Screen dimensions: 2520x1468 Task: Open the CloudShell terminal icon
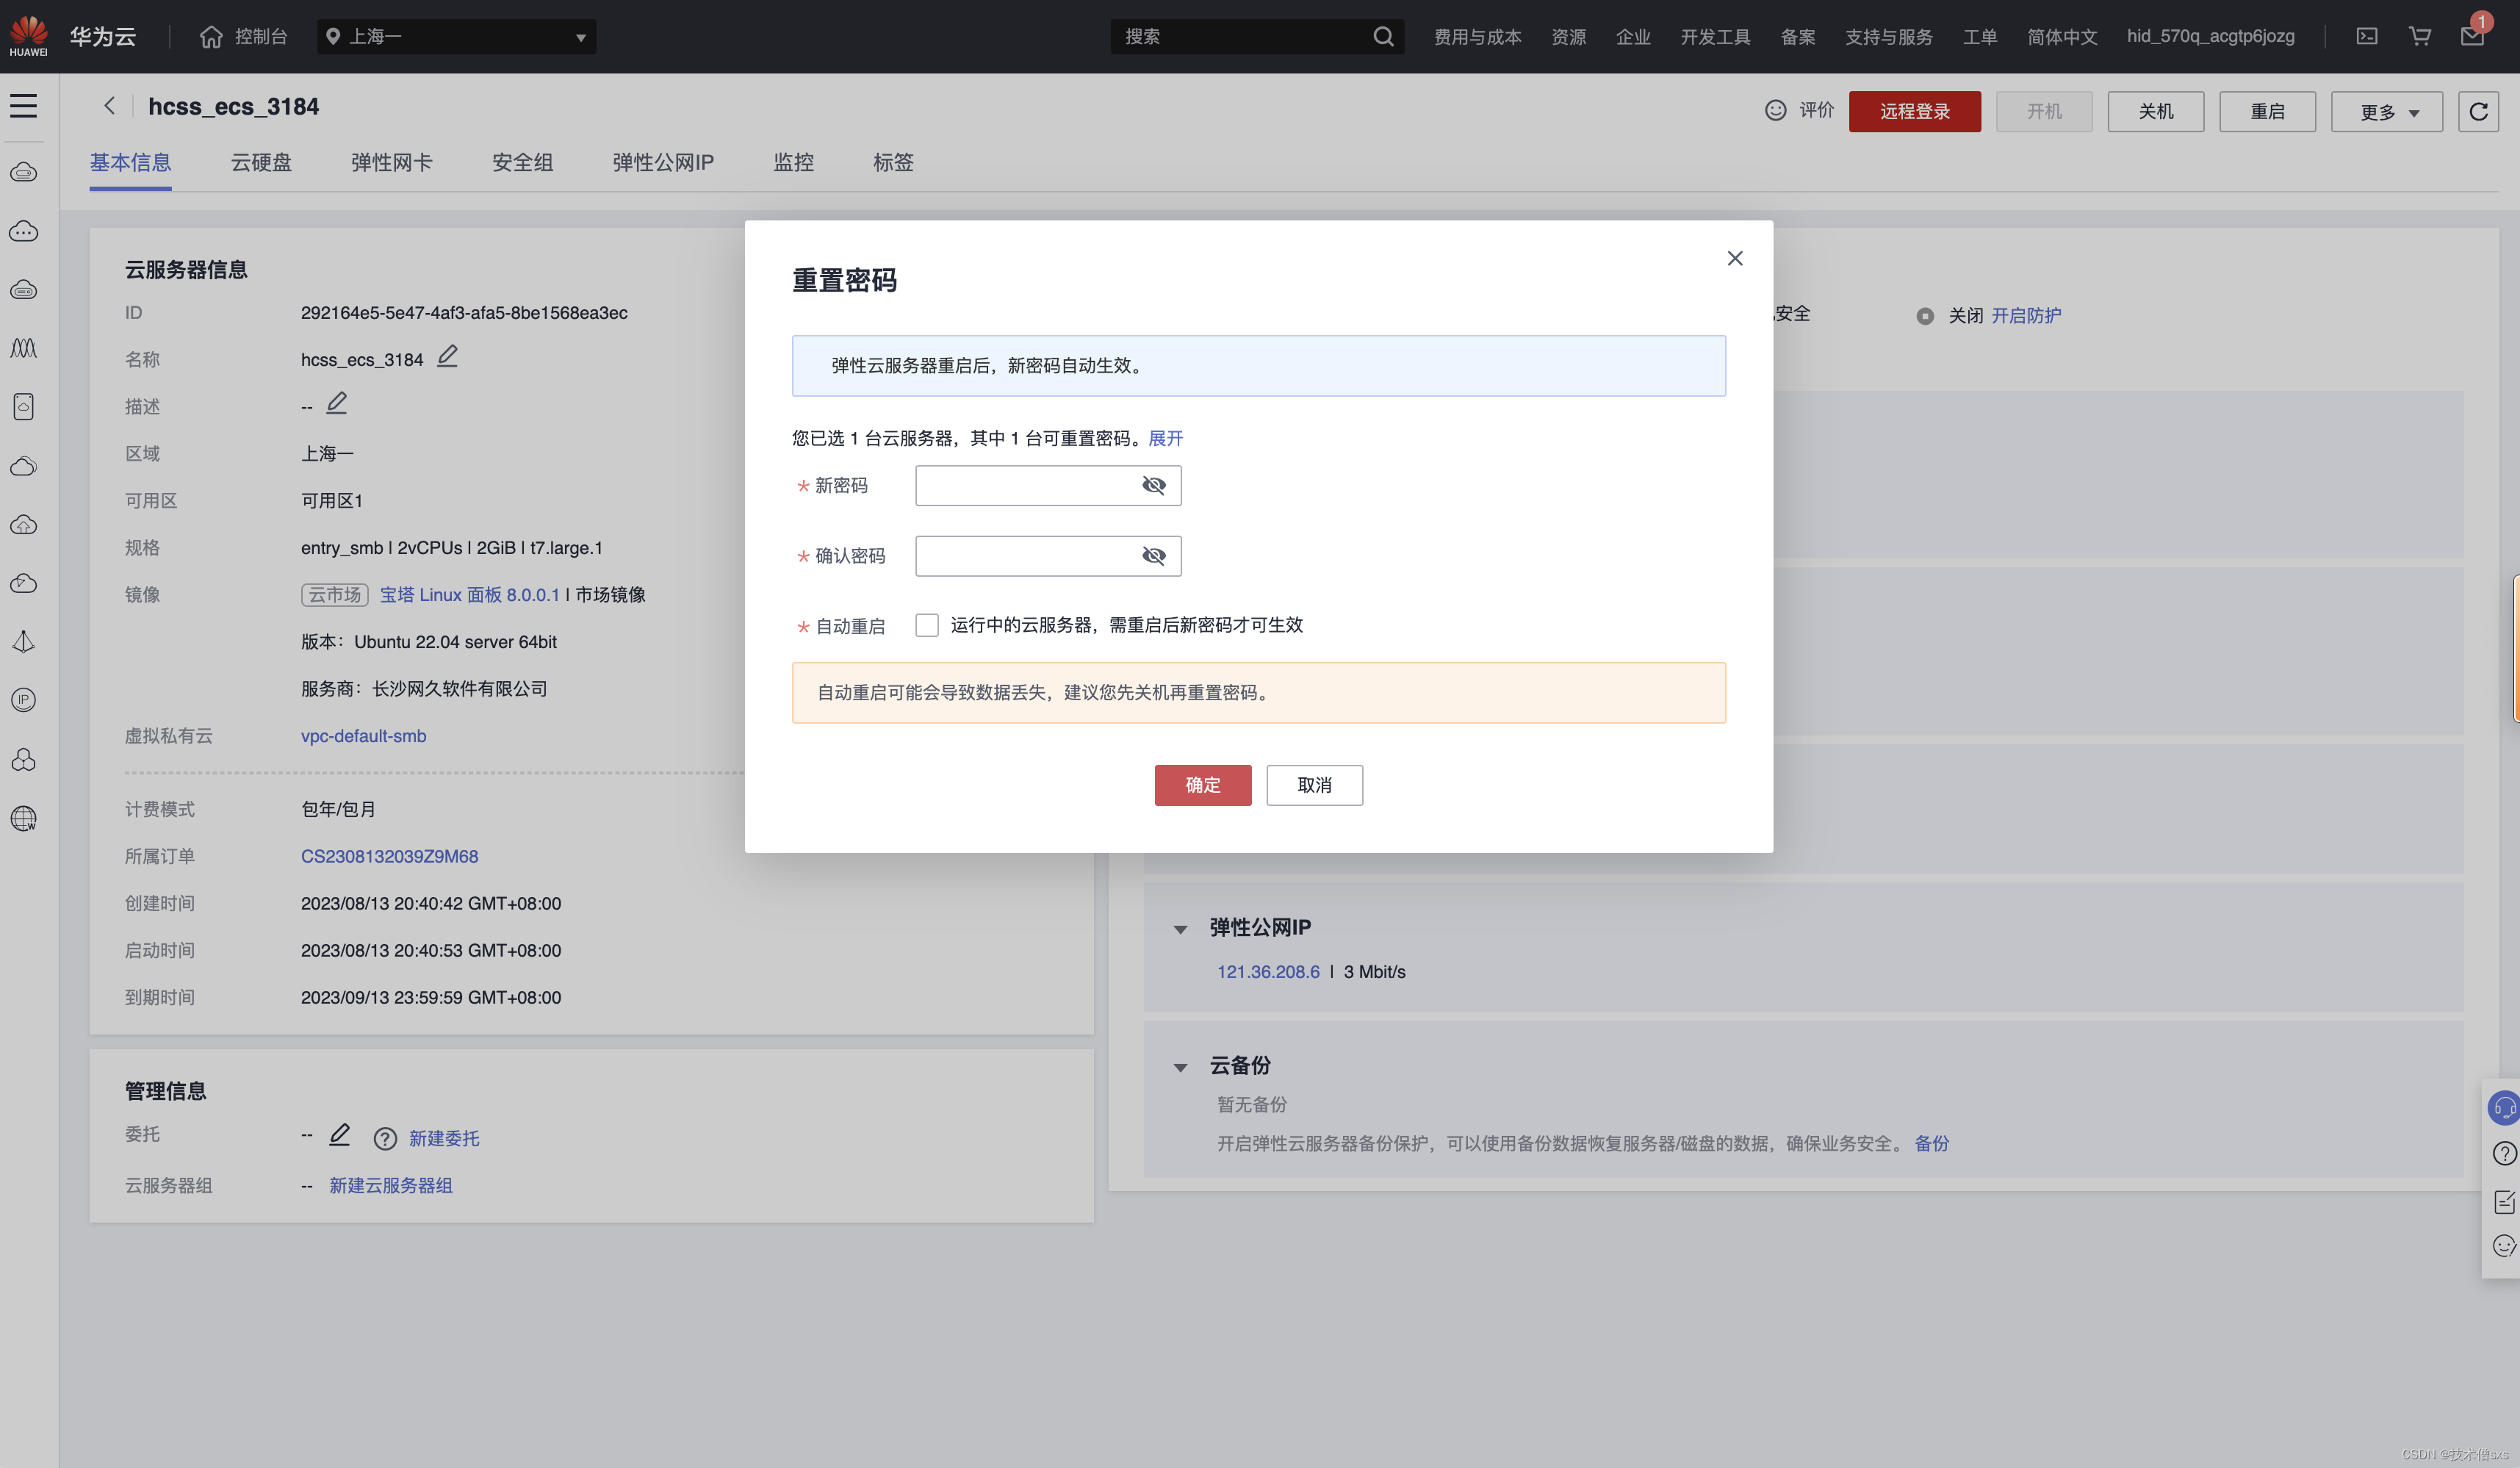pos(2366,37)
